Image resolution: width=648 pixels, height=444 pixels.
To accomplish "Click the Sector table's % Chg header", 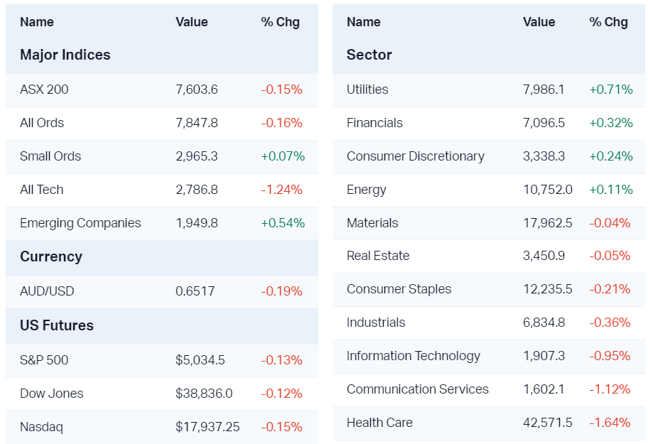I will click(x=608, y=22).
